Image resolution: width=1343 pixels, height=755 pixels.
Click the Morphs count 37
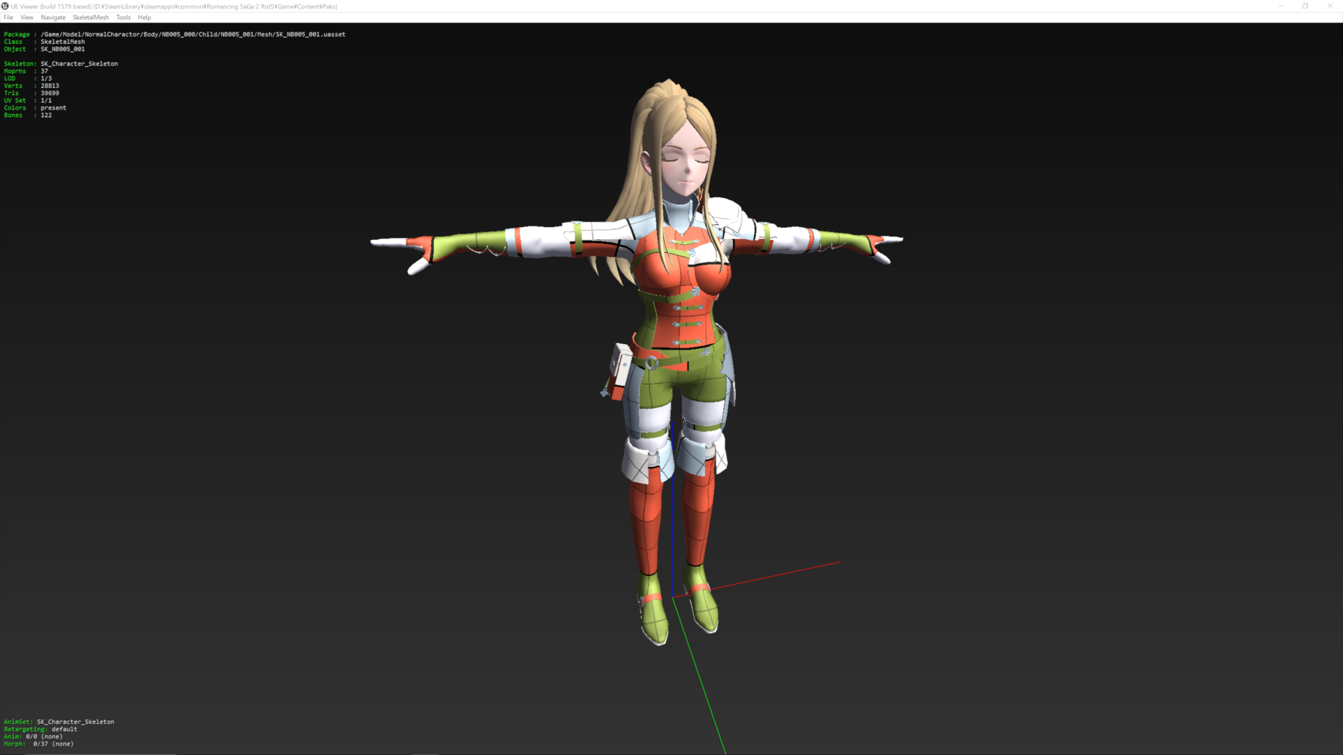click(45, 71)
